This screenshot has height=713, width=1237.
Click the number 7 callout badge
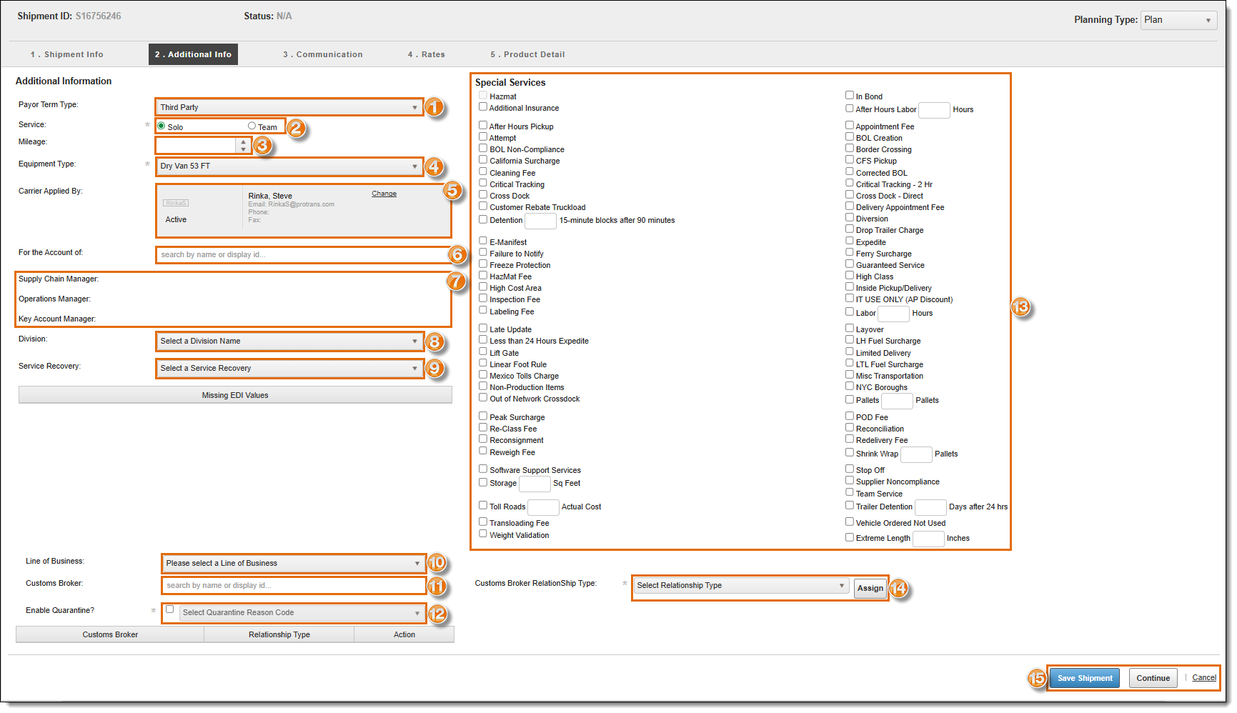coord(456,281)
